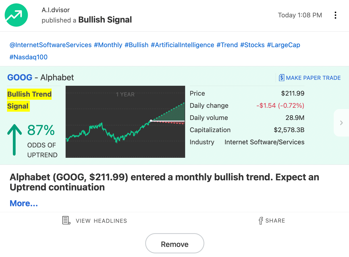
Task: Open the 1 YEAR price chart
Action: point(125,122)
